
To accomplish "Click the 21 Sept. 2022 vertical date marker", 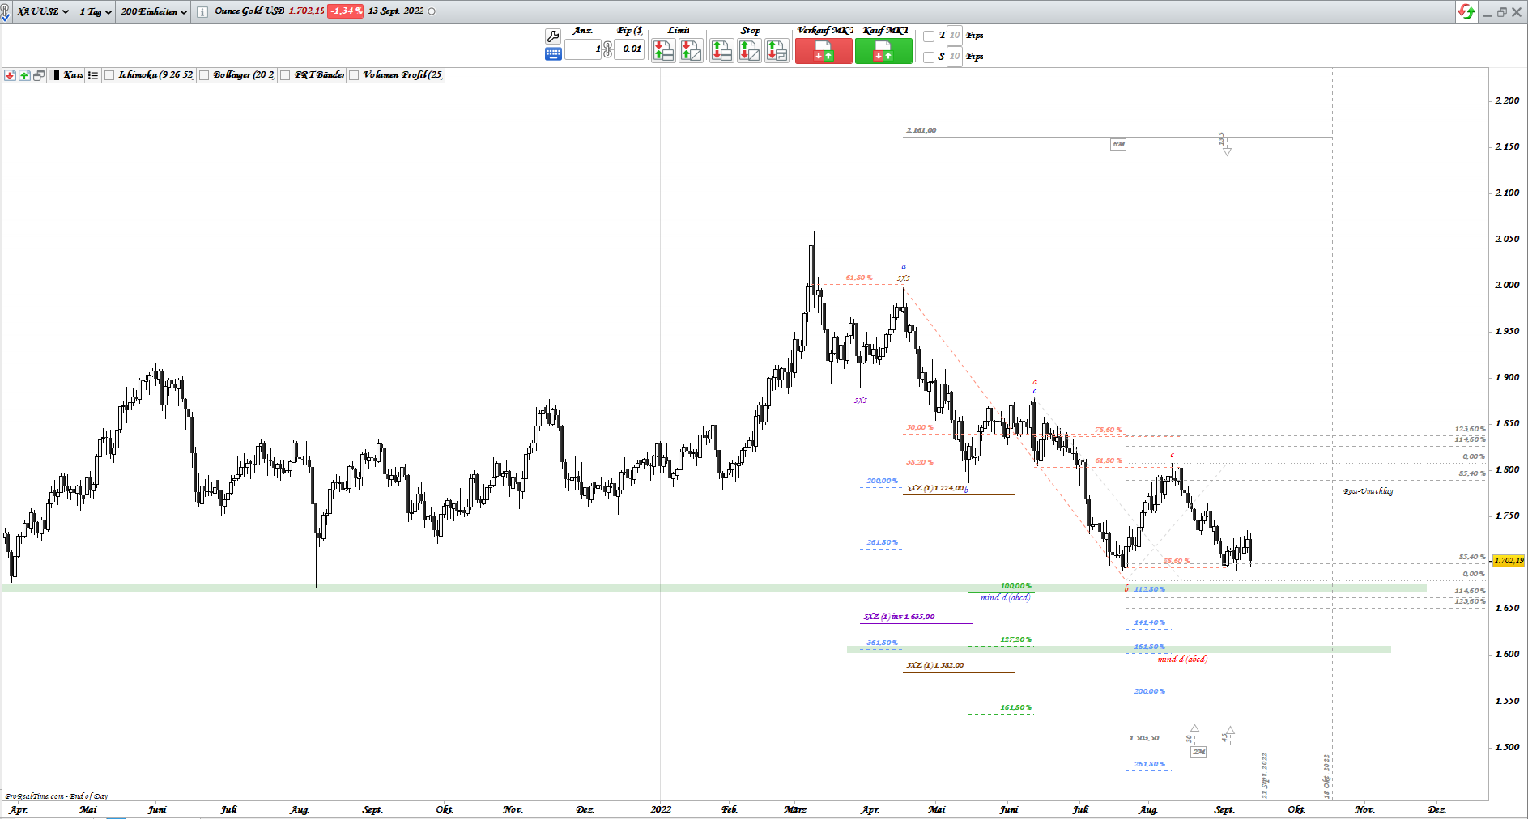I will coord(1264,775).
